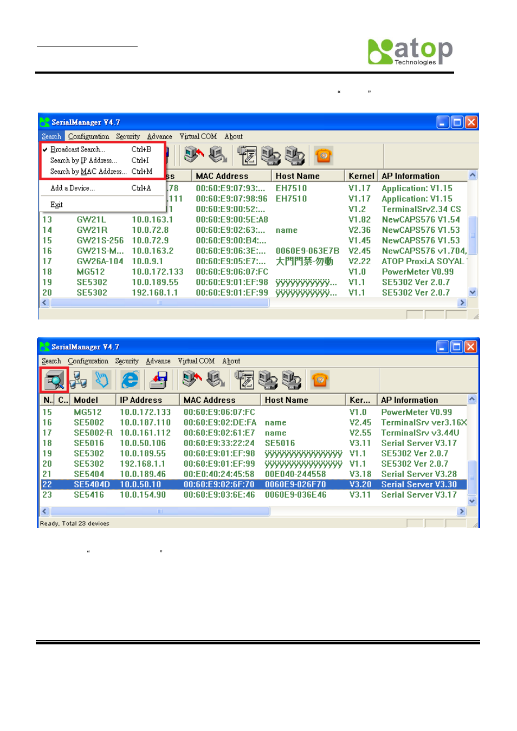Click the document edit icon in open-menu window
The height and width of the screenshot is (731, 517).
point(247,155)
